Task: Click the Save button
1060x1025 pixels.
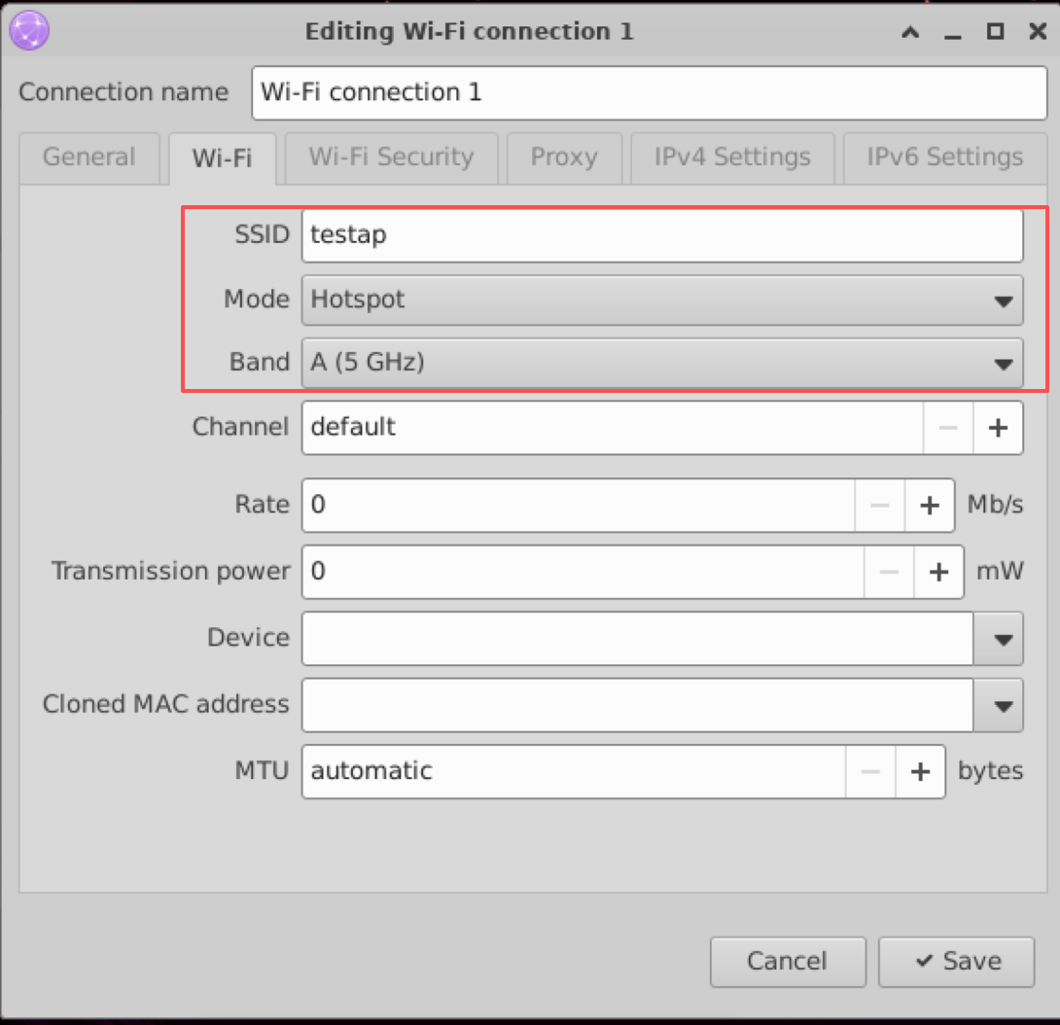Action: pos(956,962)
